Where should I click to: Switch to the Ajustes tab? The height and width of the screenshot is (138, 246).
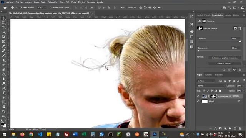click(x=228, y=15)
